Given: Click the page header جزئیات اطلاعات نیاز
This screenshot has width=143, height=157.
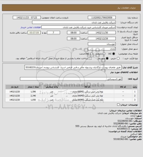Looking at the screenshot, I should click(126, 8).
